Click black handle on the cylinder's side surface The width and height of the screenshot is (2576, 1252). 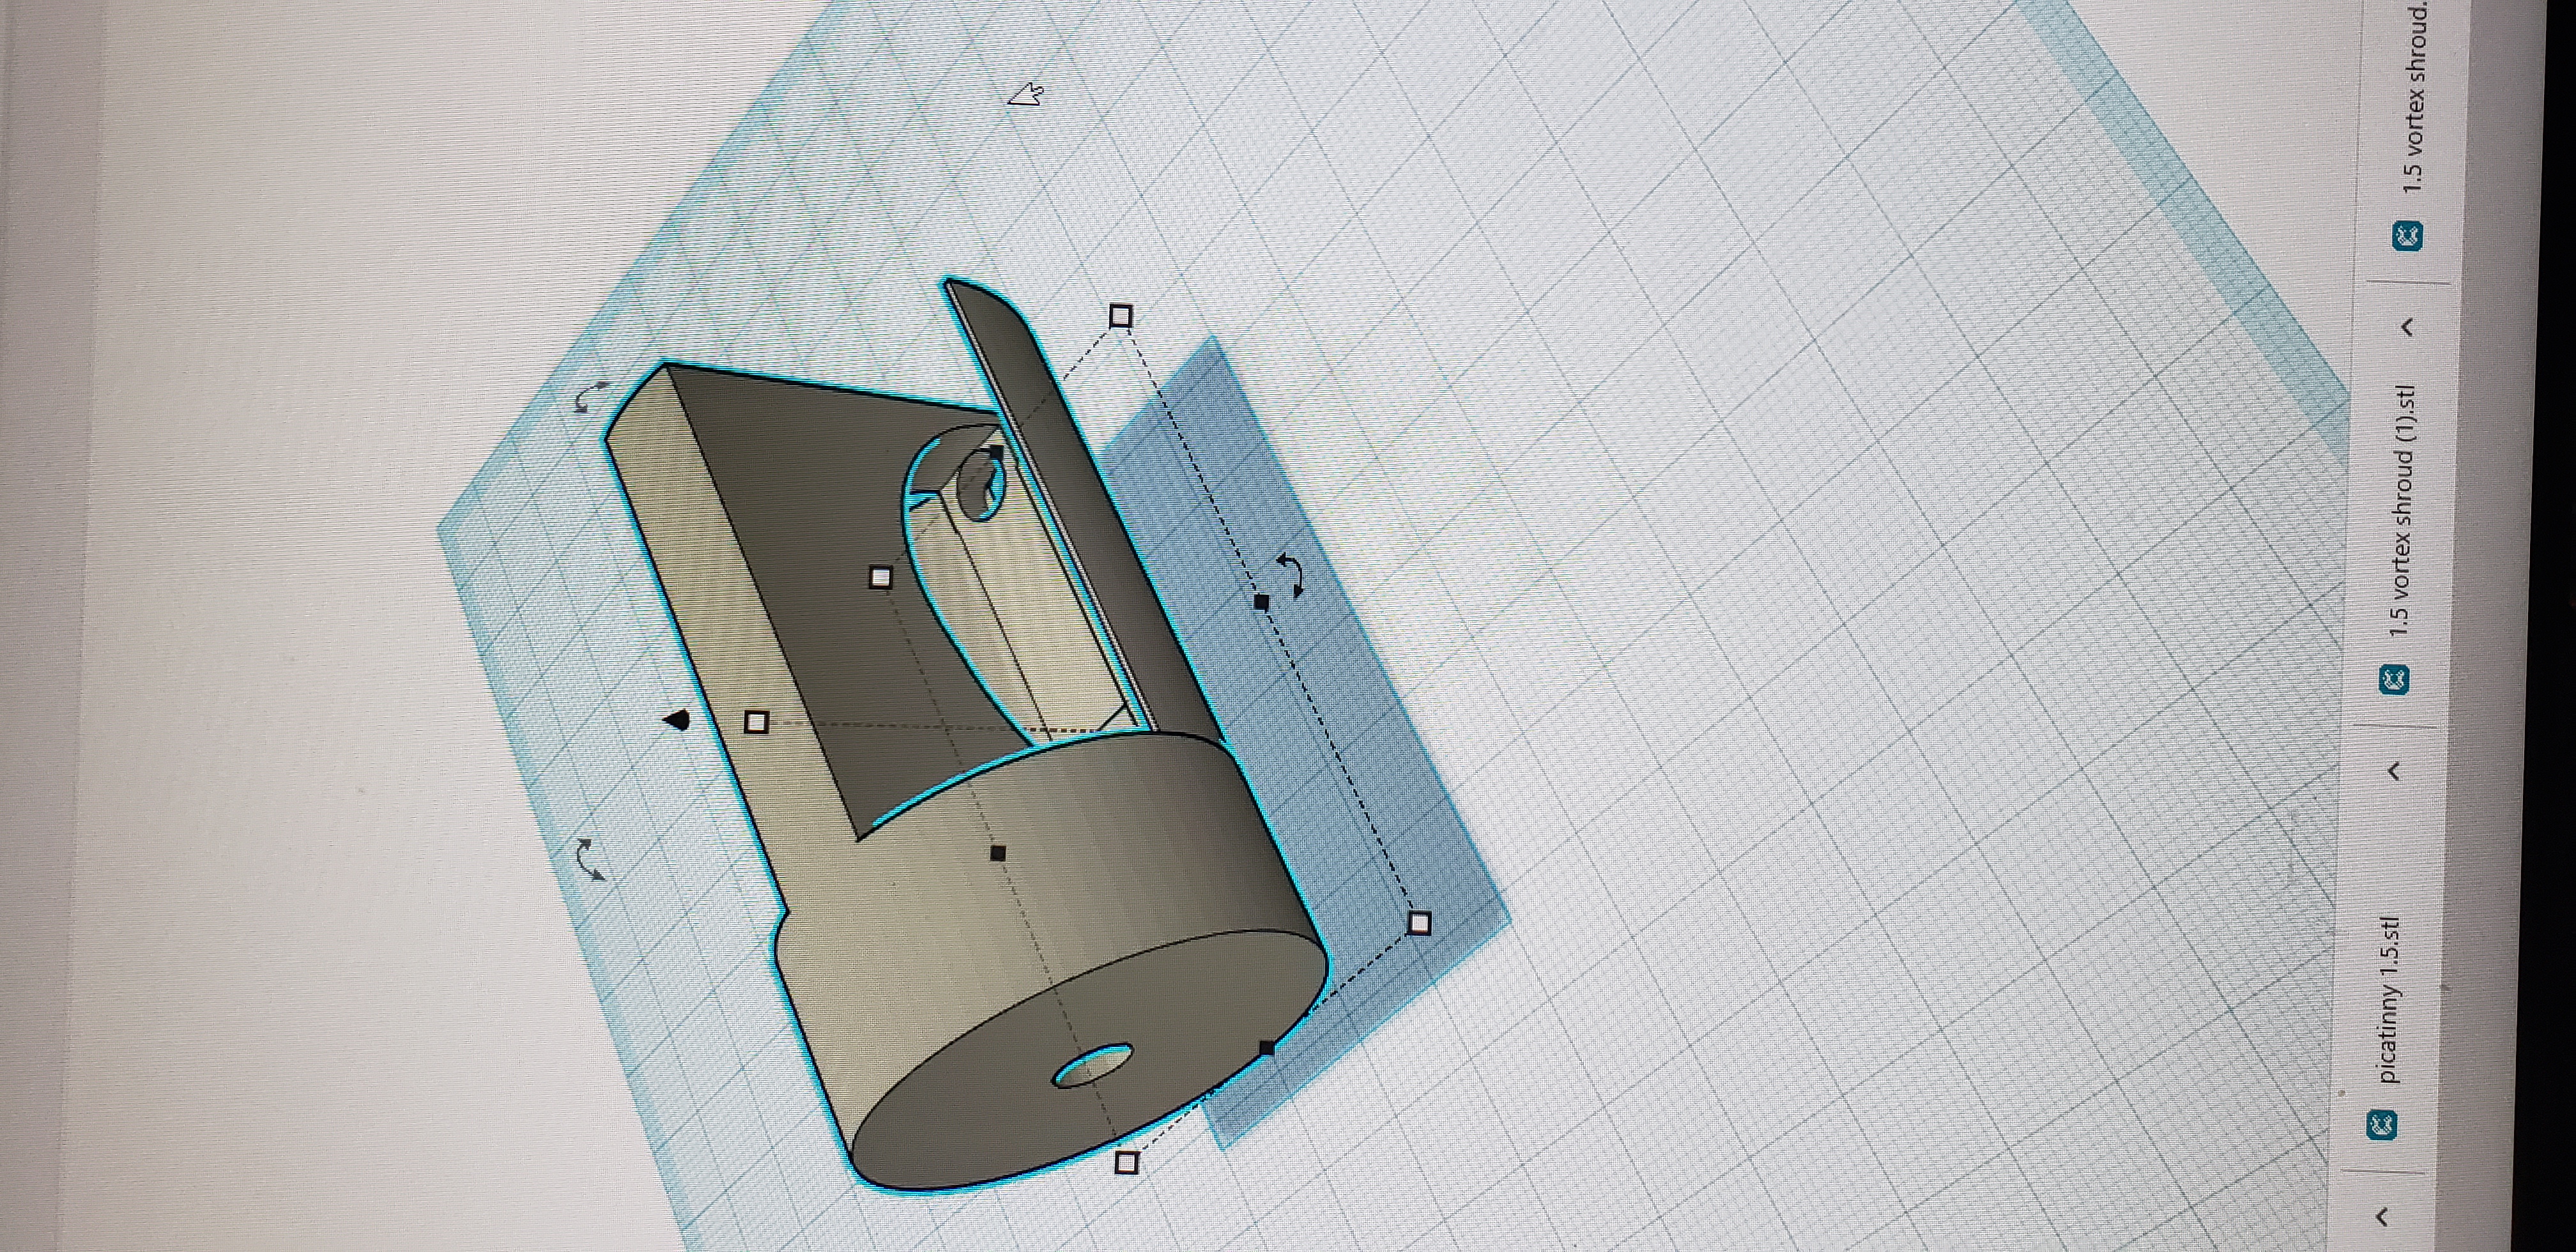point(997,852)
